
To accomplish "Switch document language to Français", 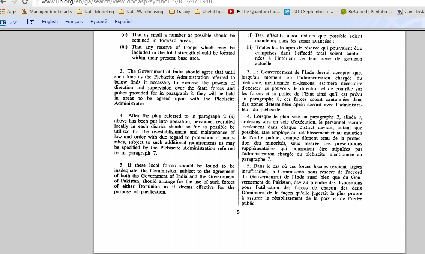I will (74, 22).
